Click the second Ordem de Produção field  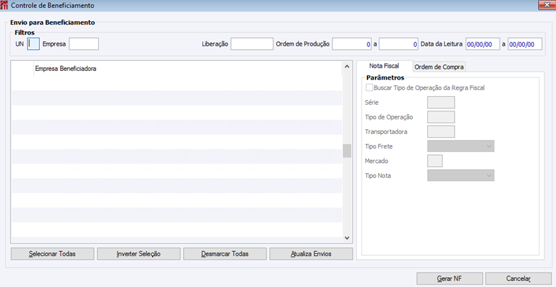pos(399,44)
